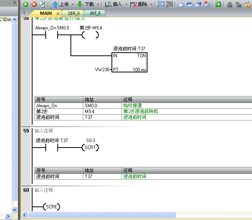The height and width of the screenshot is (220, 252).
Task: Go to next bookmark icon
Action: pos(198,5)
